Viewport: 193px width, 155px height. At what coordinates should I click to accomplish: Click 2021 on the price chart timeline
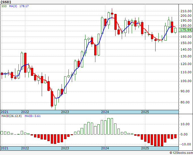tap(5, 112)
